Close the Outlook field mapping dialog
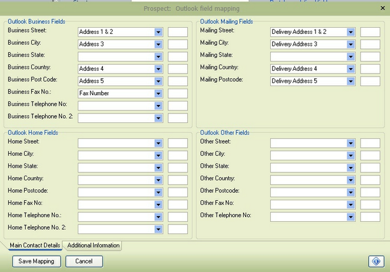Image resolution: width=390 pixels, height=272 pixels. tap(383, 8)
